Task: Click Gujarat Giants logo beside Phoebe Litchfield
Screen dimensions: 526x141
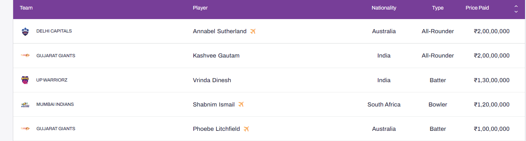Action: point(25,129)
